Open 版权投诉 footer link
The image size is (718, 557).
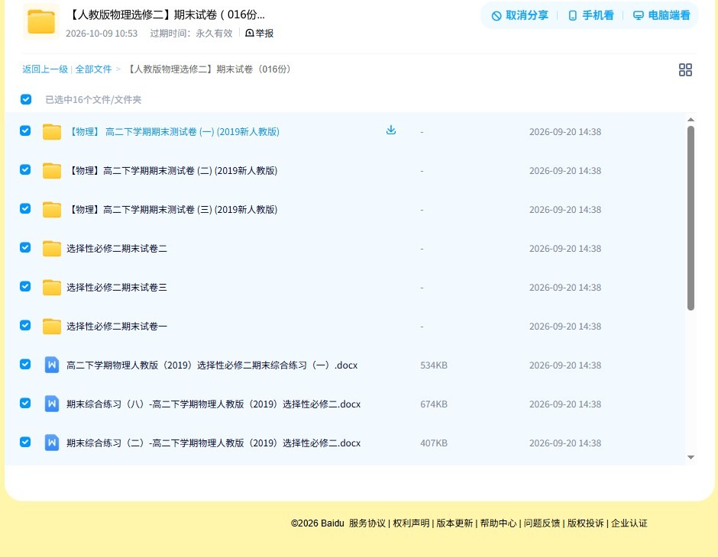click(x=586, y=523)
